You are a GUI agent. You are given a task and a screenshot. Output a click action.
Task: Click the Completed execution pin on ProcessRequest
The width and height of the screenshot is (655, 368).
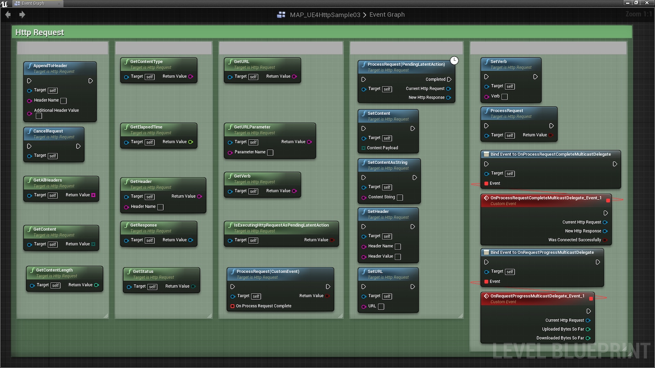(449, 79)
